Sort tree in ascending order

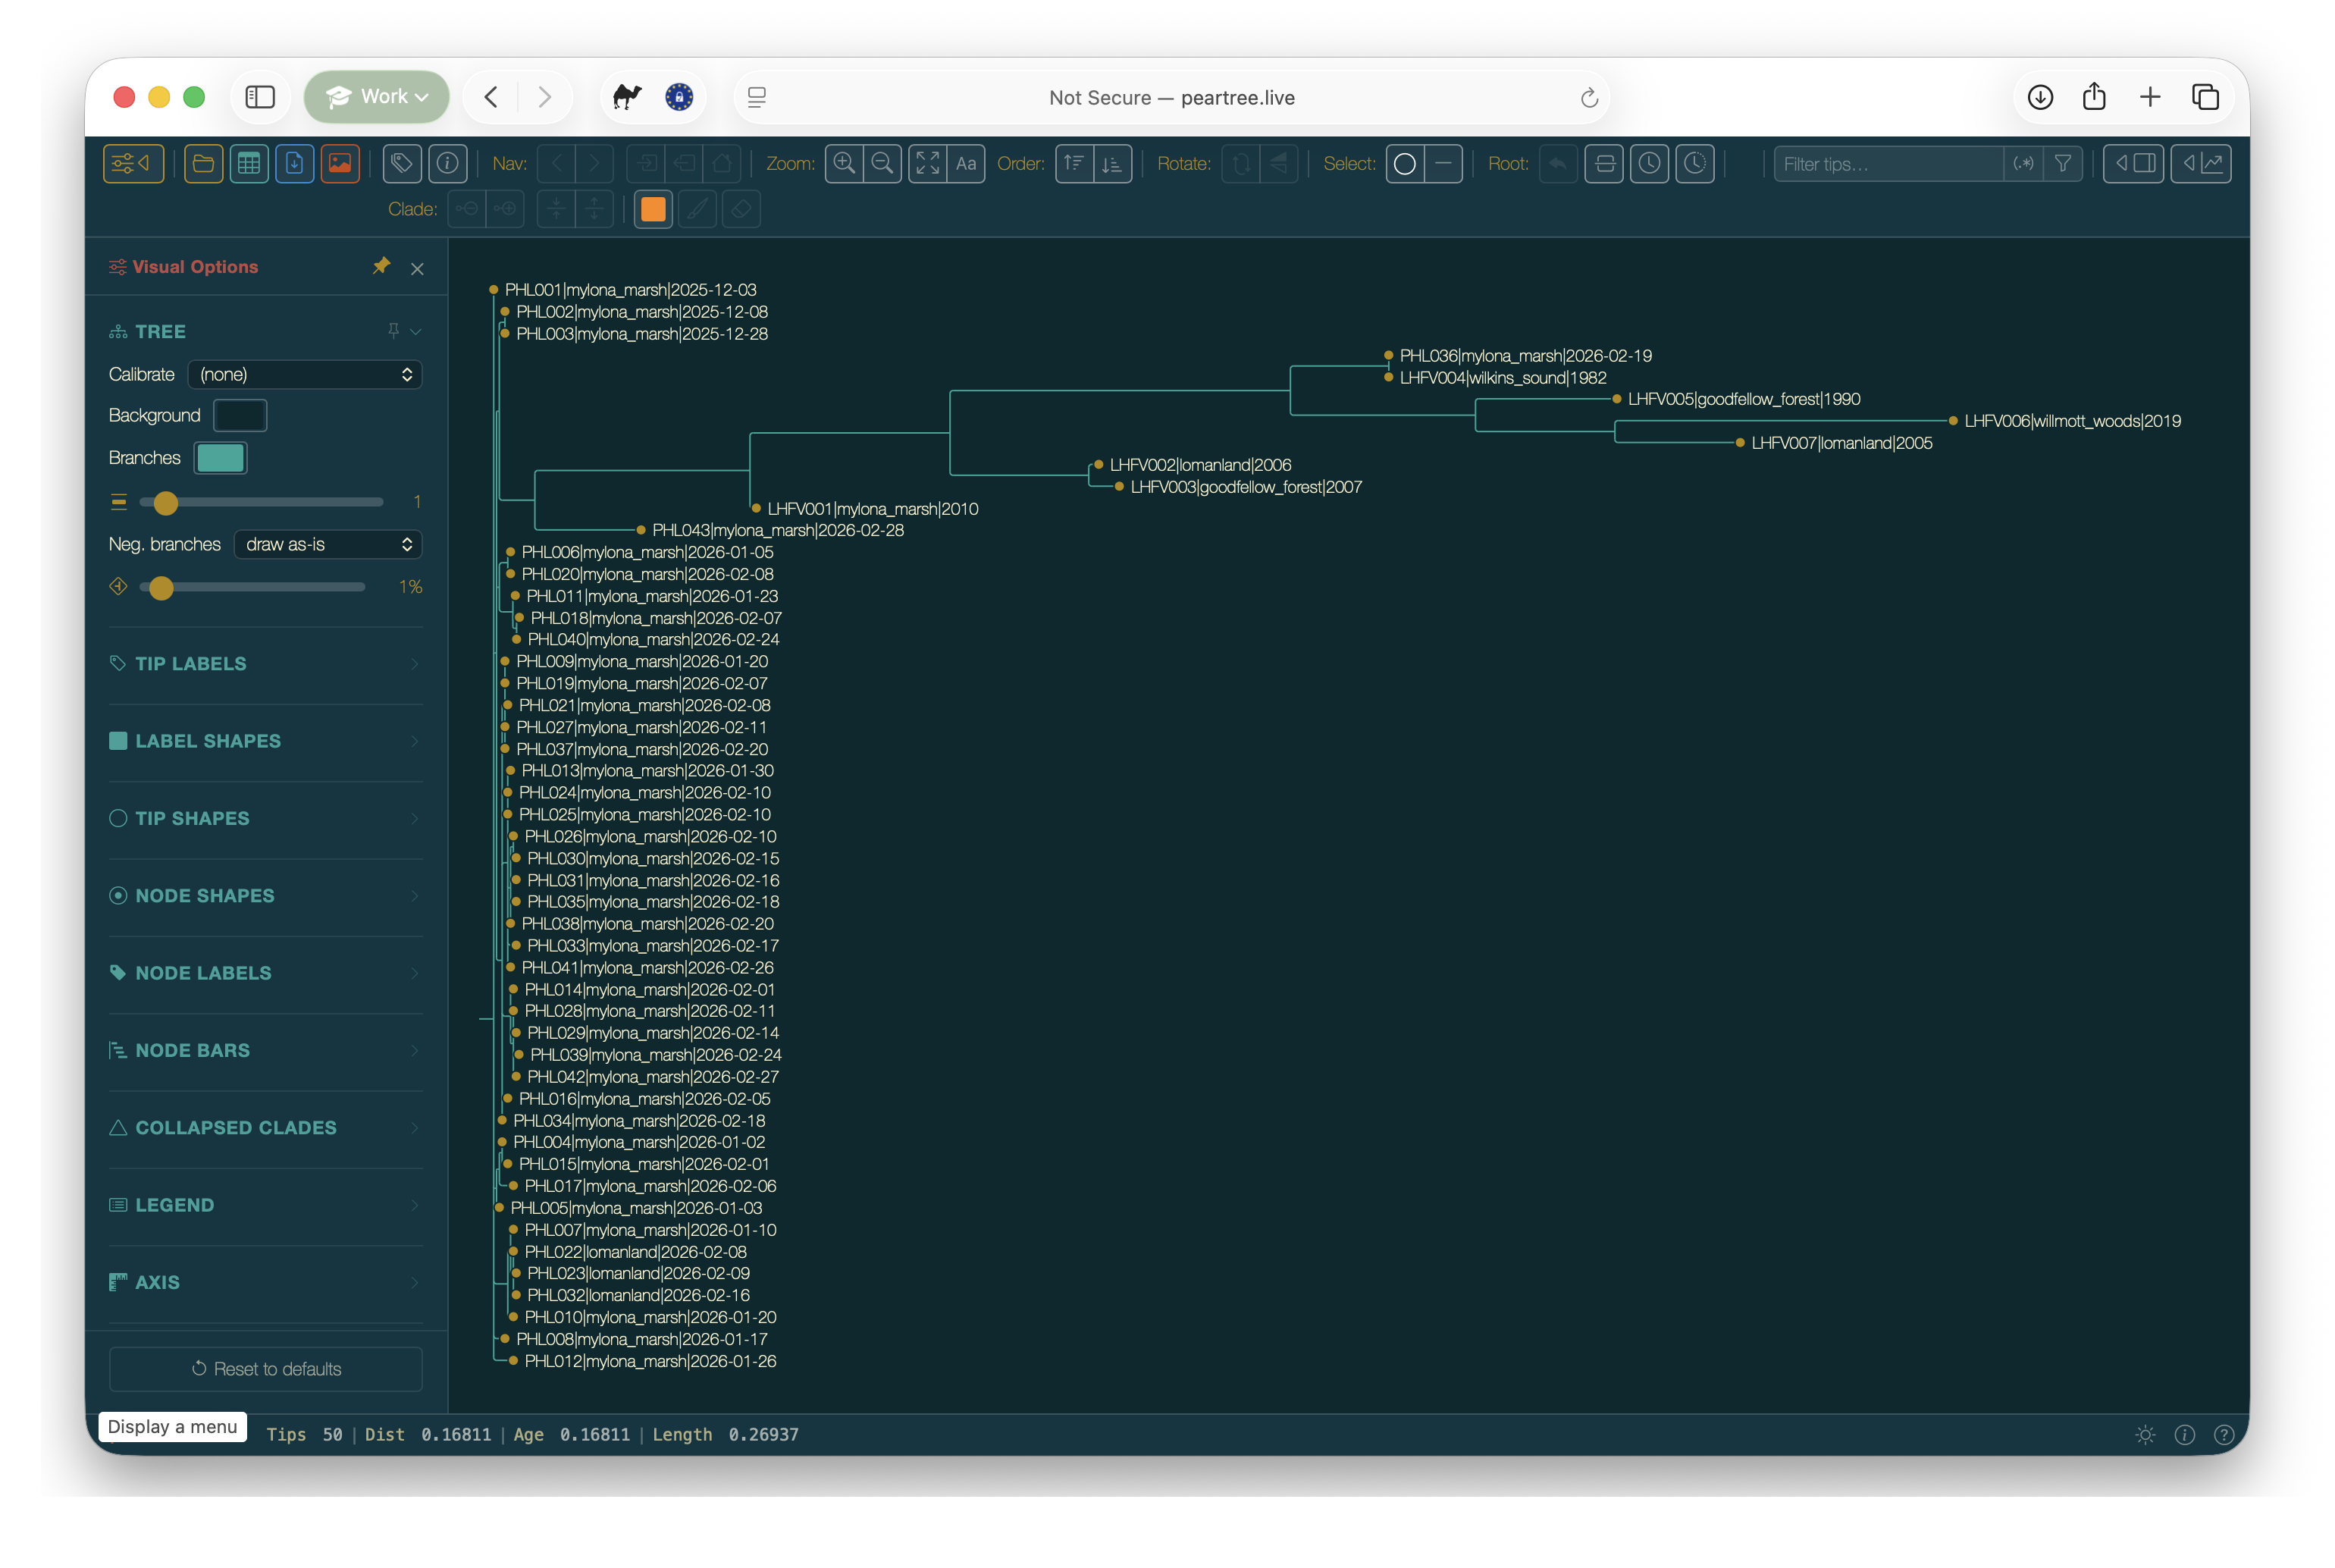1074,164
